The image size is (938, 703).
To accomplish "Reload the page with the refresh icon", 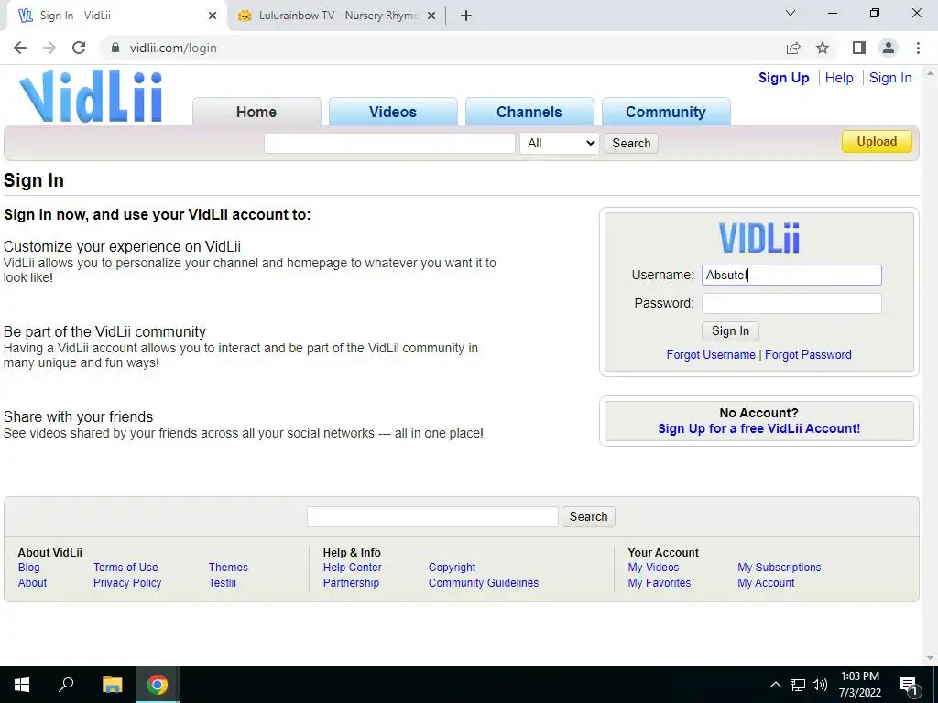I will tap(79, 48).
